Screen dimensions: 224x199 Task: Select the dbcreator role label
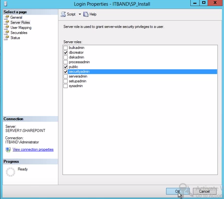(x=76, y=52)
